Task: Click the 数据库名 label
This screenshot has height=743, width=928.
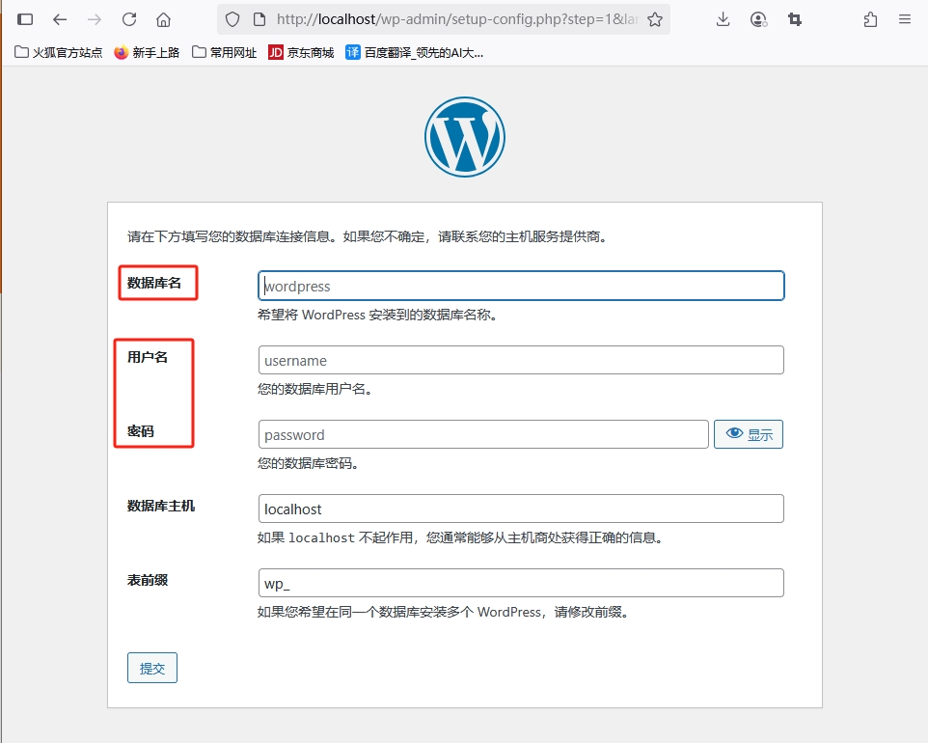Action: (x=154, y=283)
